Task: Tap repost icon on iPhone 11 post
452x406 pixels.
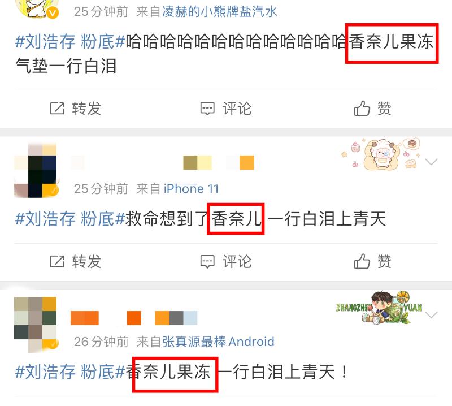Action: [57, 261]
